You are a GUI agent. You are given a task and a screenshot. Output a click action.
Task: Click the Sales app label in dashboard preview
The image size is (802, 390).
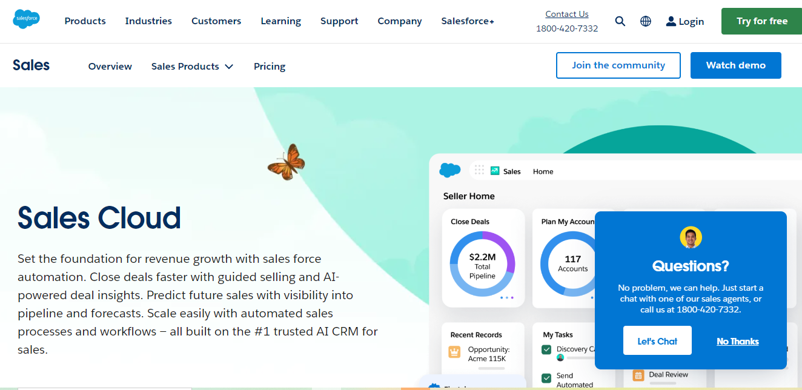512,171
